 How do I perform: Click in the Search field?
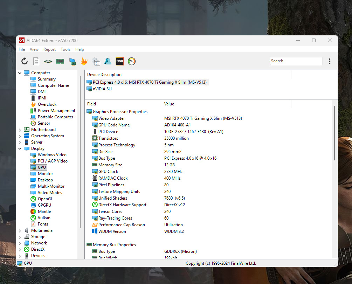[296, 61]
